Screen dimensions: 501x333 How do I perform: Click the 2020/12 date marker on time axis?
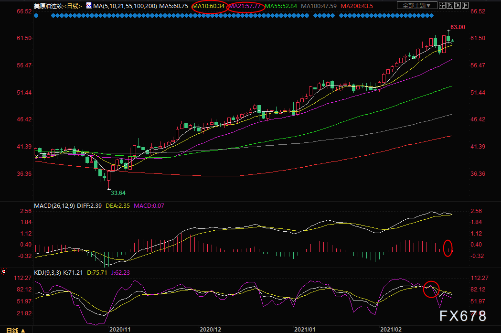coord(210,330)
